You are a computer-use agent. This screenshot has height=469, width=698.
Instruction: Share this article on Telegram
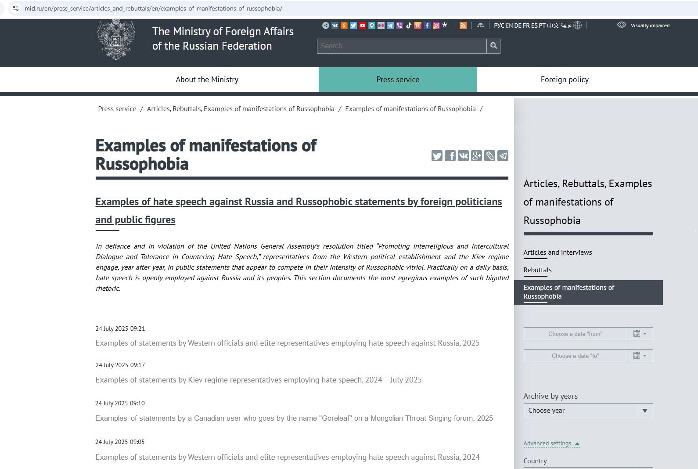pyautogui.click(x=503, y=156)
